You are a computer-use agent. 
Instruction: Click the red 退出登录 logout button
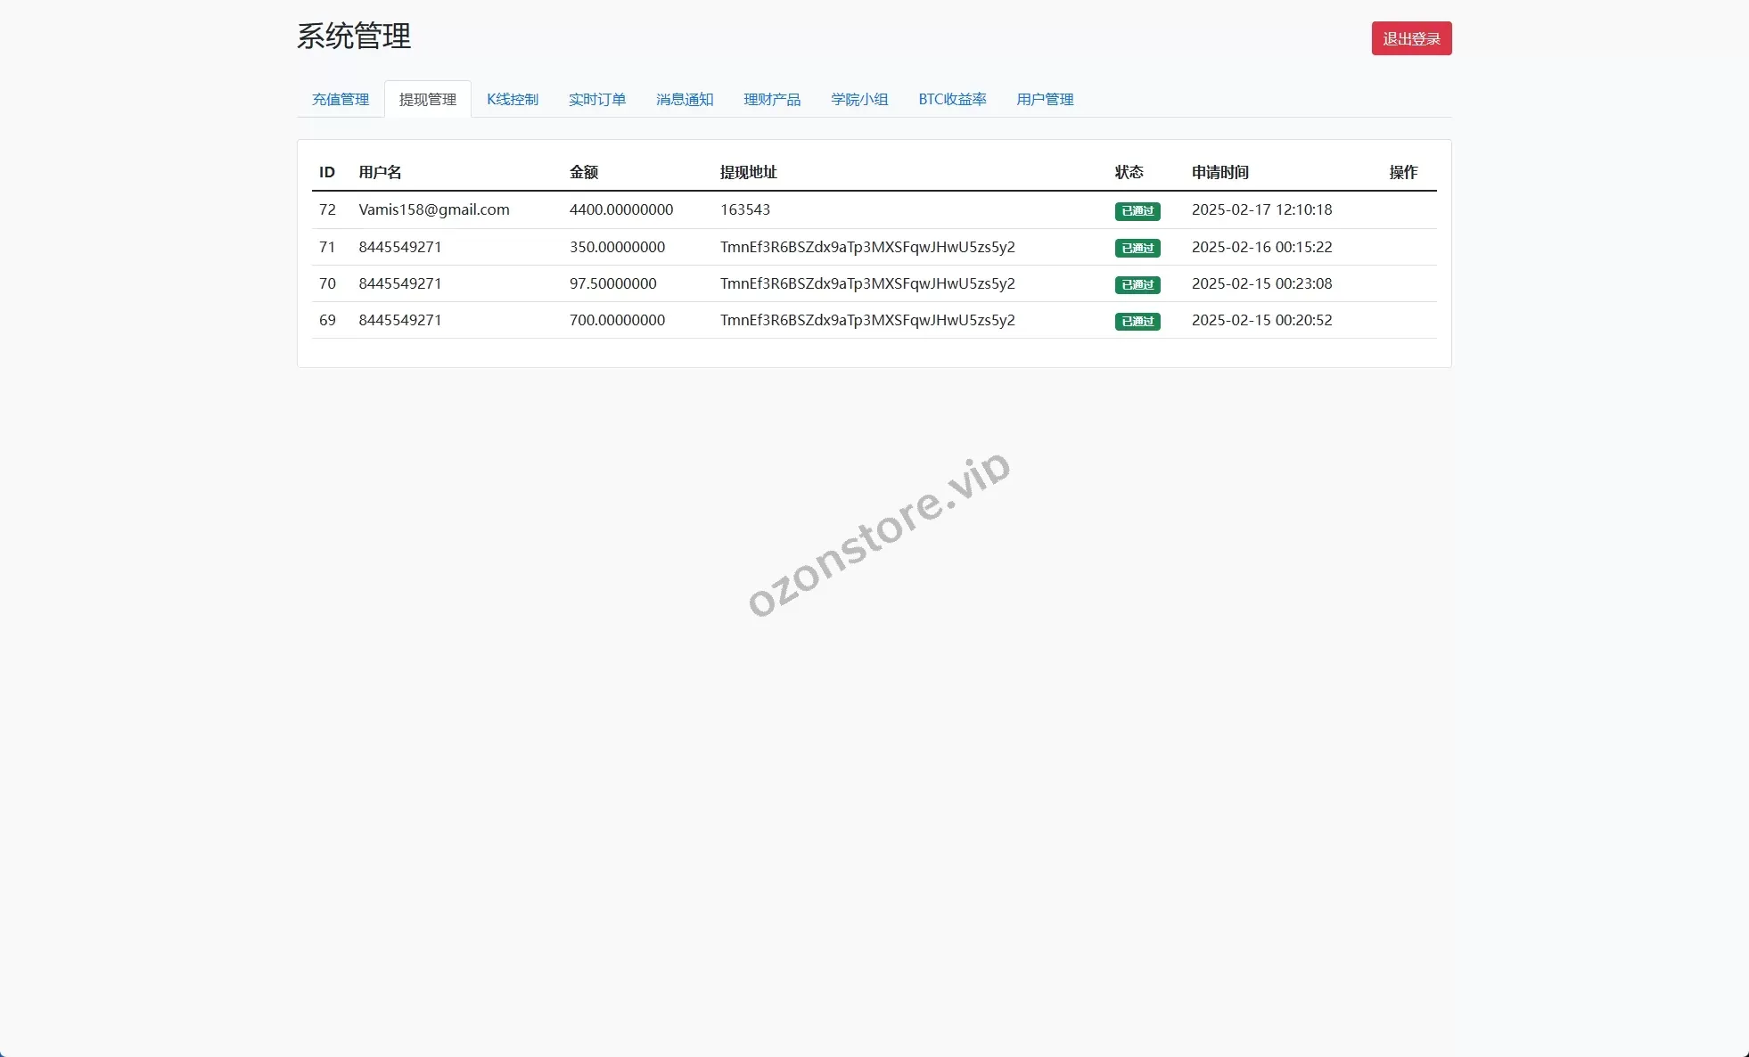[x=1410, y=38]
